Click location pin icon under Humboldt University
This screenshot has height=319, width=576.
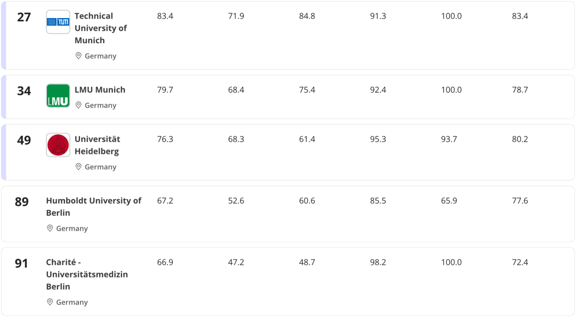50,228
